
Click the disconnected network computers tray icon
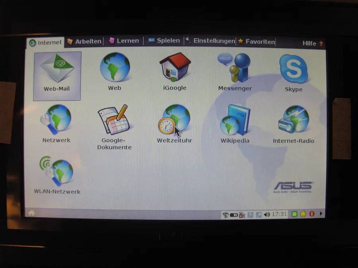(x=242, y=215)
